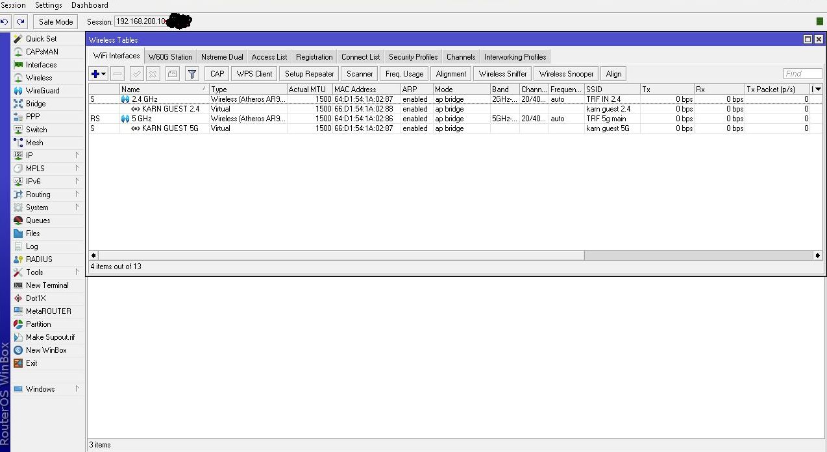Open Interfaces in sidebar

coord(41,65)
